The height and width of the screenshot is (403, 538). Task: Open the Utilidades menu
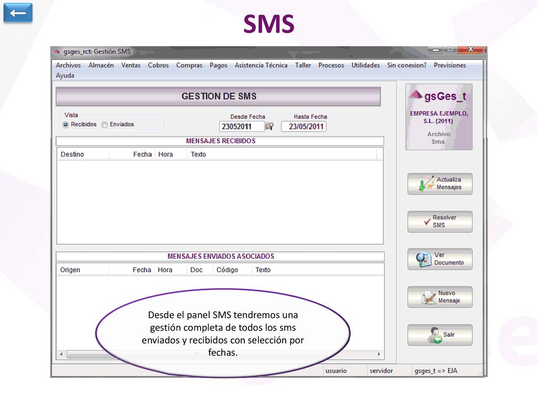pyautogui.click(x=366, y=65)
